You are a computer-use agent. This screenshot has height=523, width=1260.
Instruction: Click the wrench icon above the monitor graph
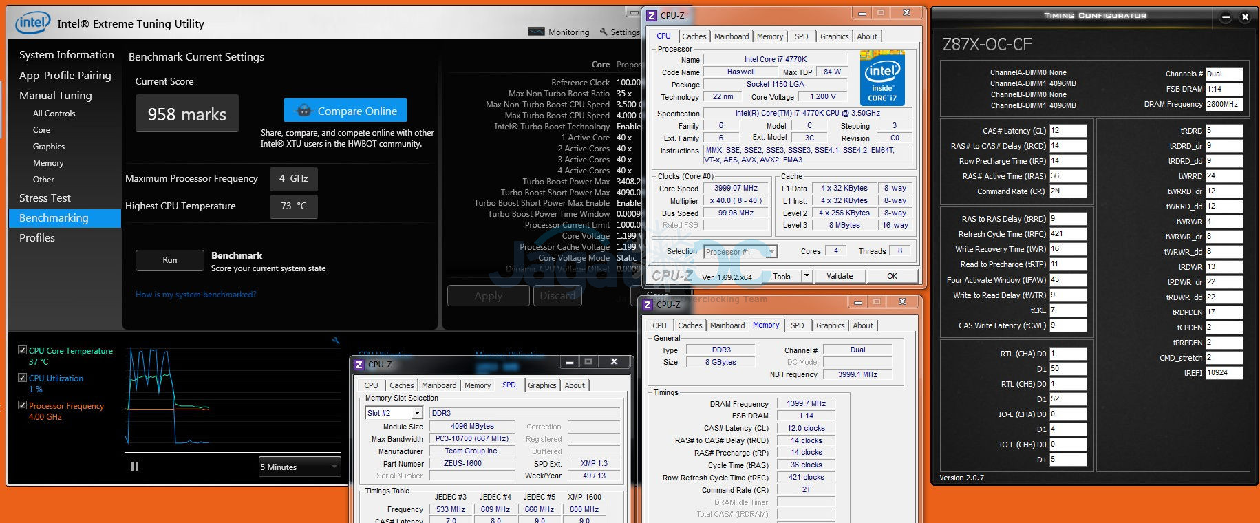pos(336,341)
